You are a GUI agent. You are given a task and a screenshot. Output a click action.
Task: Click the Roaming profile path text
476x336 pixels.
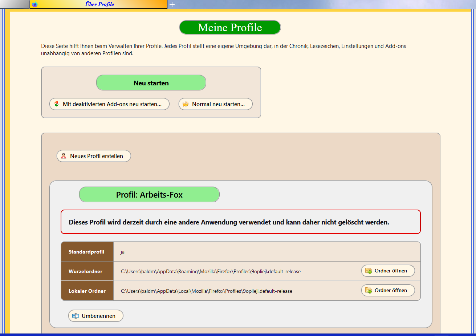(211, 272)
